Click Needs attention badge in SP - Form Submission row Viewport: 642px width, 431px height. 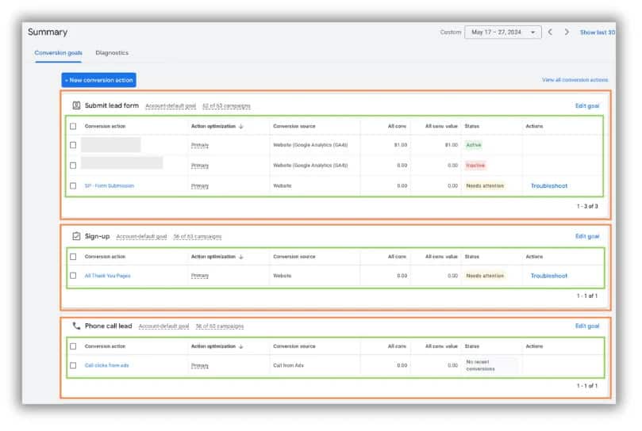pyautogui.click(x=485, y=186)
